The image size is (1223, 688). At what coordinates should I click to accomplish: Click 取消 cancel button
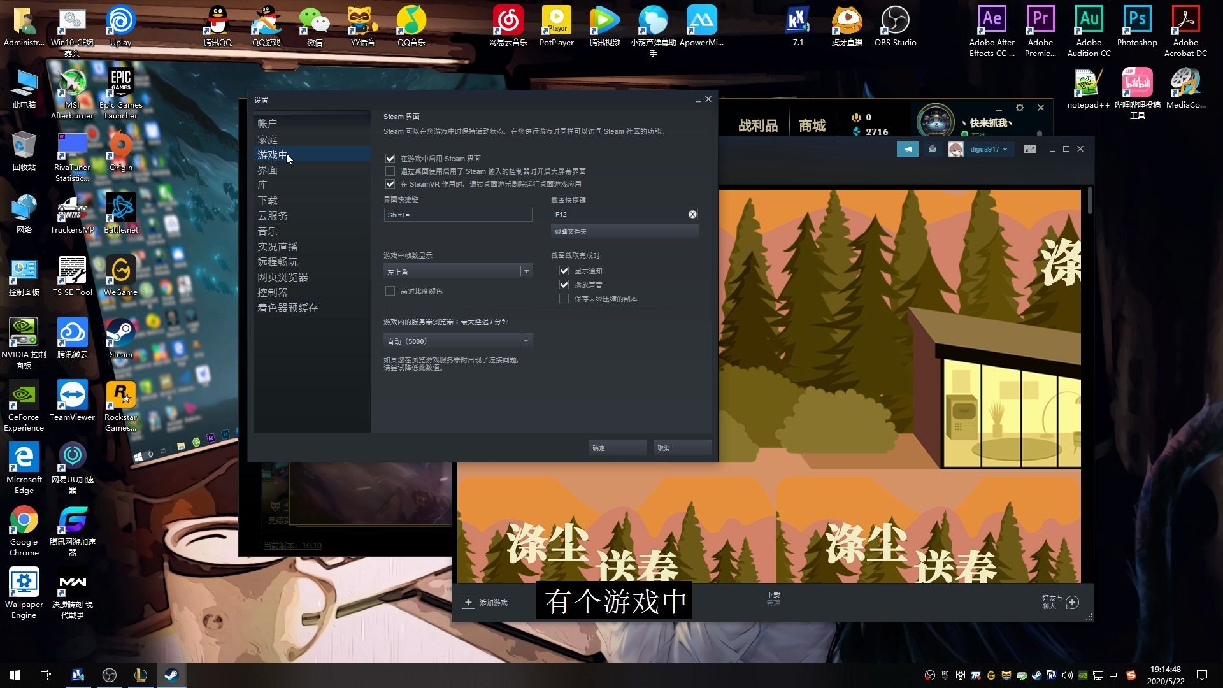tap(664, 448)
